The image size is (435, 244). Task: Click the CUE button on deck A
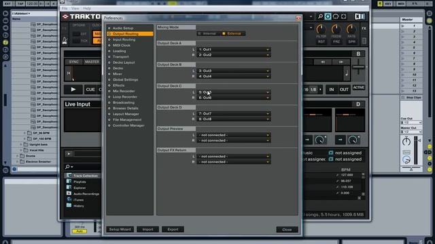(x=90, y=89)
